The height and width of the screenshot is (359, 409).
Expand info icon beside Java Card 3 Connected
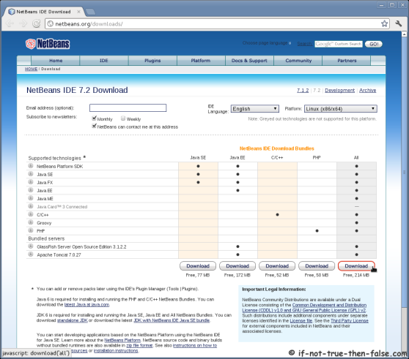coord(31,206)
